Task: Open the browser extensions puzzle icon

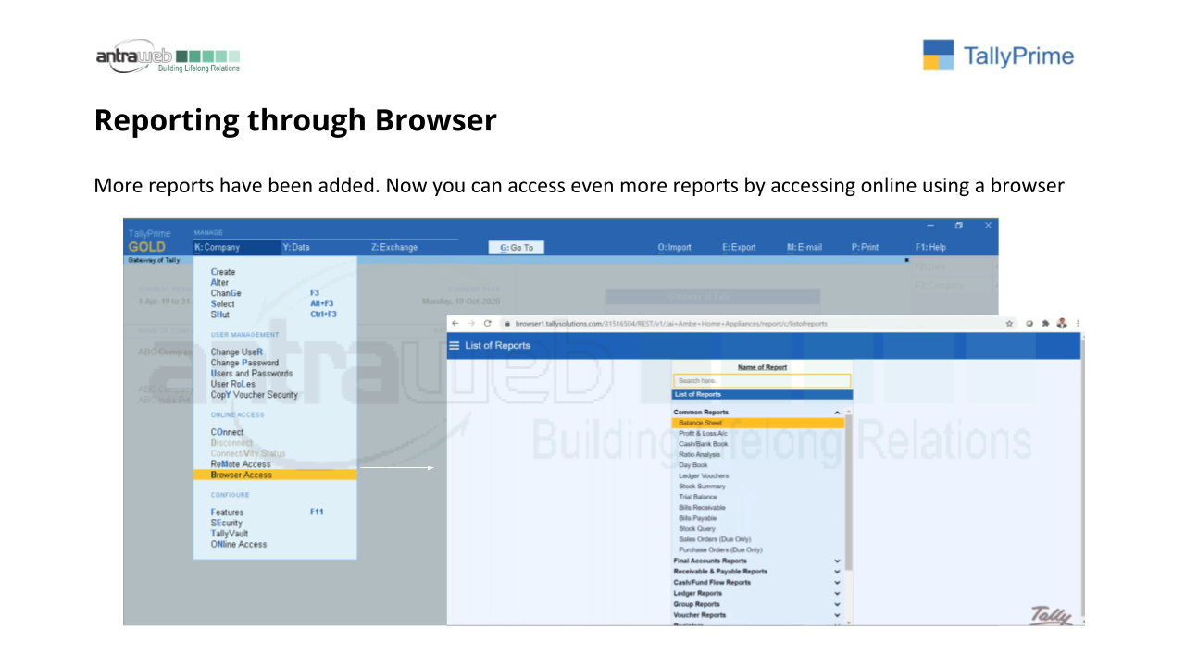Action: [x=1045, y=324]
